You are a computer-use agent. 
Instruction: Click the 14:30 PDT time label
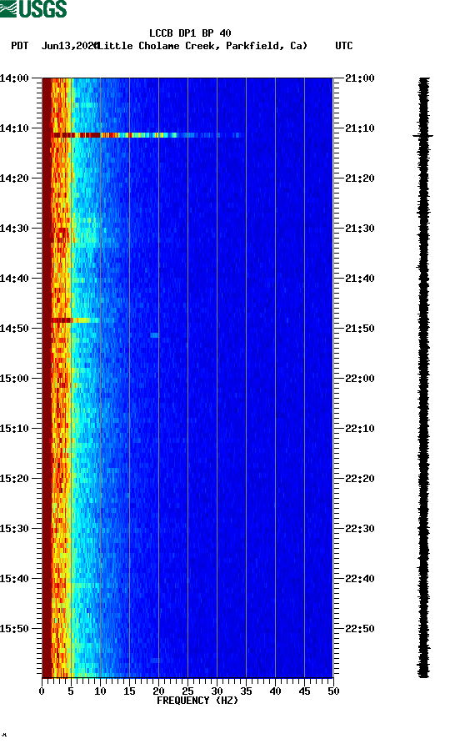14,229
